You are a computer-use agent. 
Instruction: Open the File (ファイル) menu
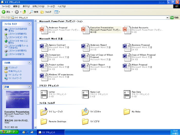click(6, 6)
